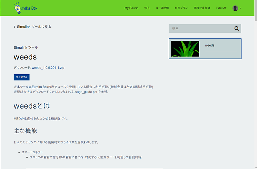
Task: Select the weedsとは heading text
Action: click(32, 106)
